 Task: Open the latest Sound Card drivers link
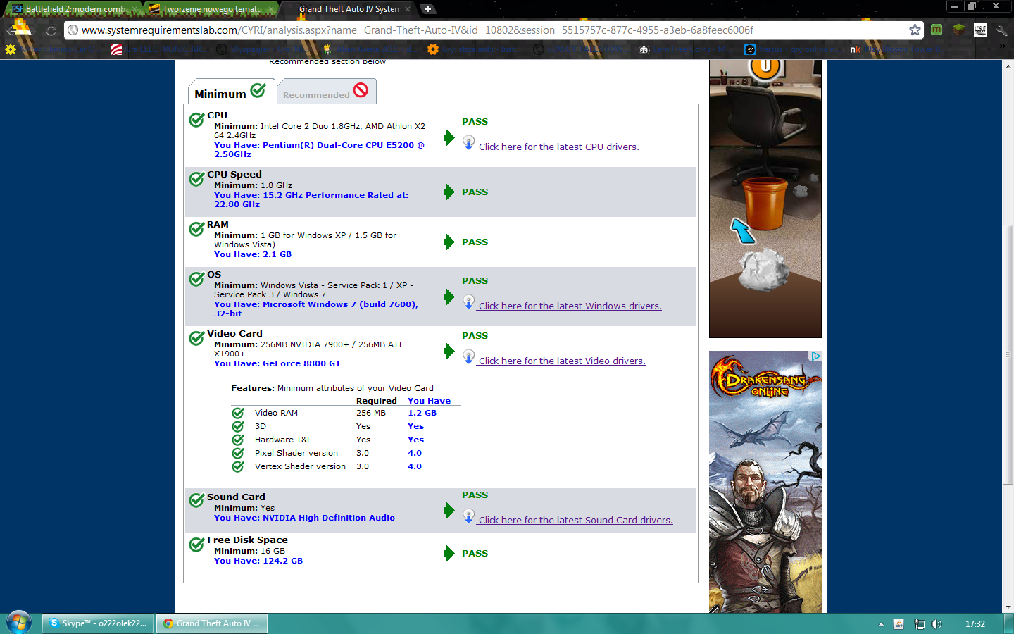pyautogui.click(x=575, y=521)
